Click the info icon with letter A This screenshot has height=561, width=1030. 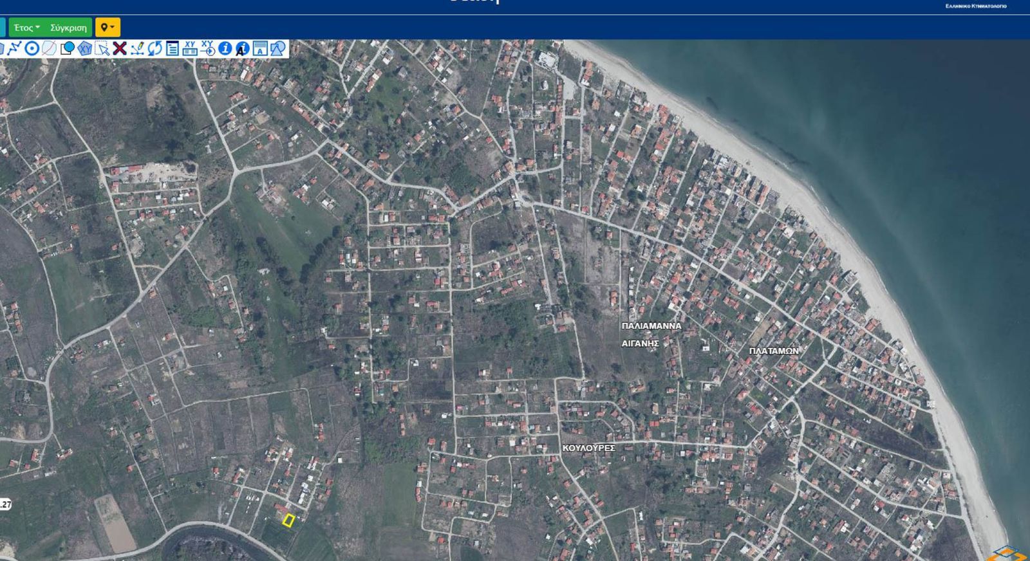(242, 49)
